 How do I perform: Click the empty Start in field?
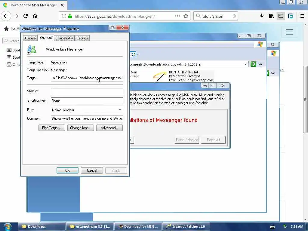(87, 91)
